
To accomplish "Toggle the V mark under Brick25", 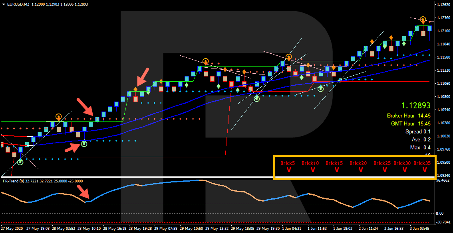I will [x=384, y=170].
